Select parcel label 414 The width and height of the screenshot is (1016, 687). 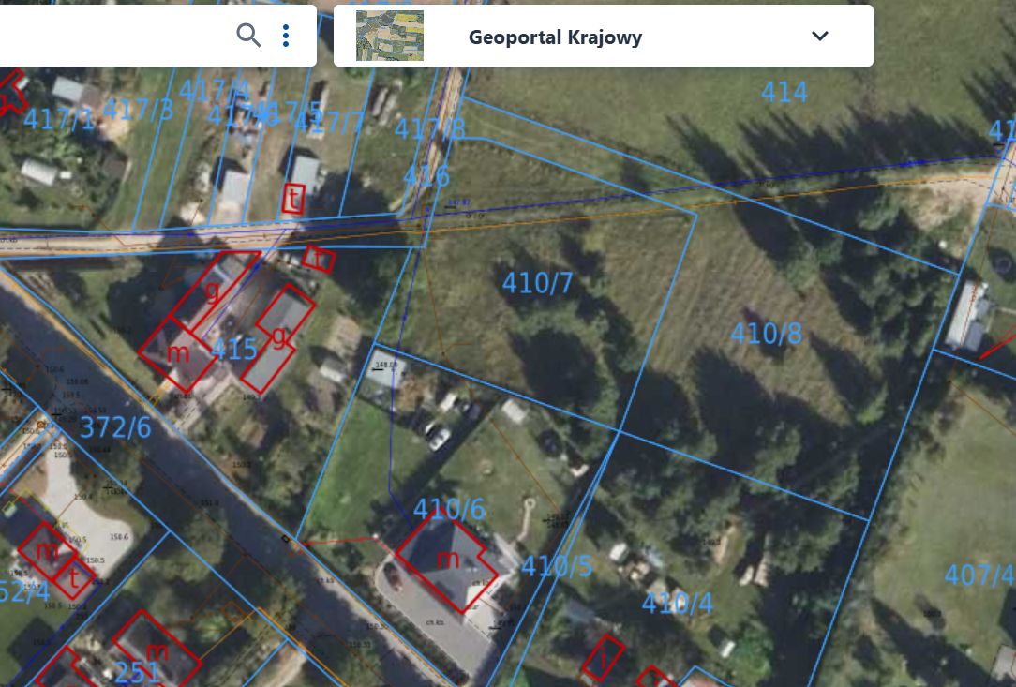tap(784, 92)
